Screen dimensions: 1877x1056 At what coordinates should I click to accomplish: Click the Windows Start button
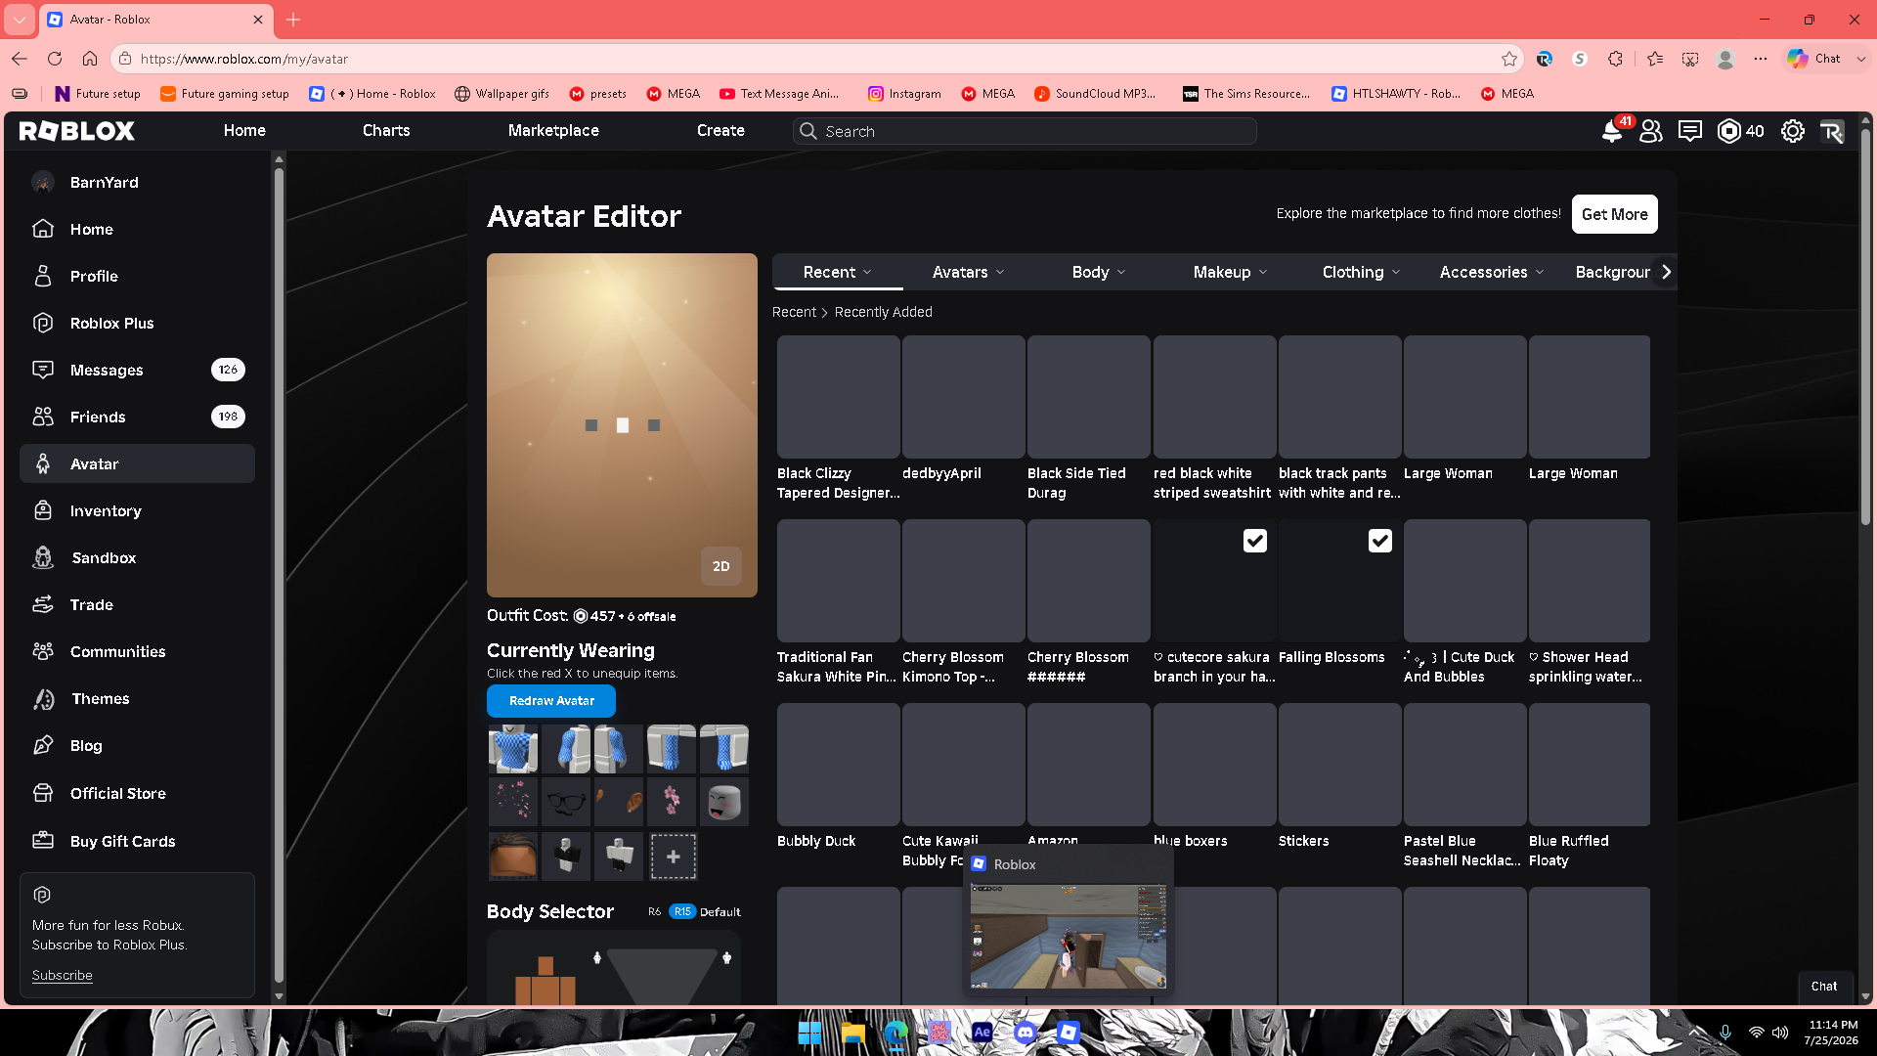[809, 1033]
